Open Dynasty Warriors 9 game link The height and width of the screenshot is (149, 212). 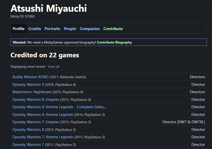click(28, 85)
